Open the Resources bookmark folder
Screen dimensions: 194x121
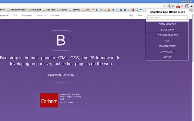point(35,10)
